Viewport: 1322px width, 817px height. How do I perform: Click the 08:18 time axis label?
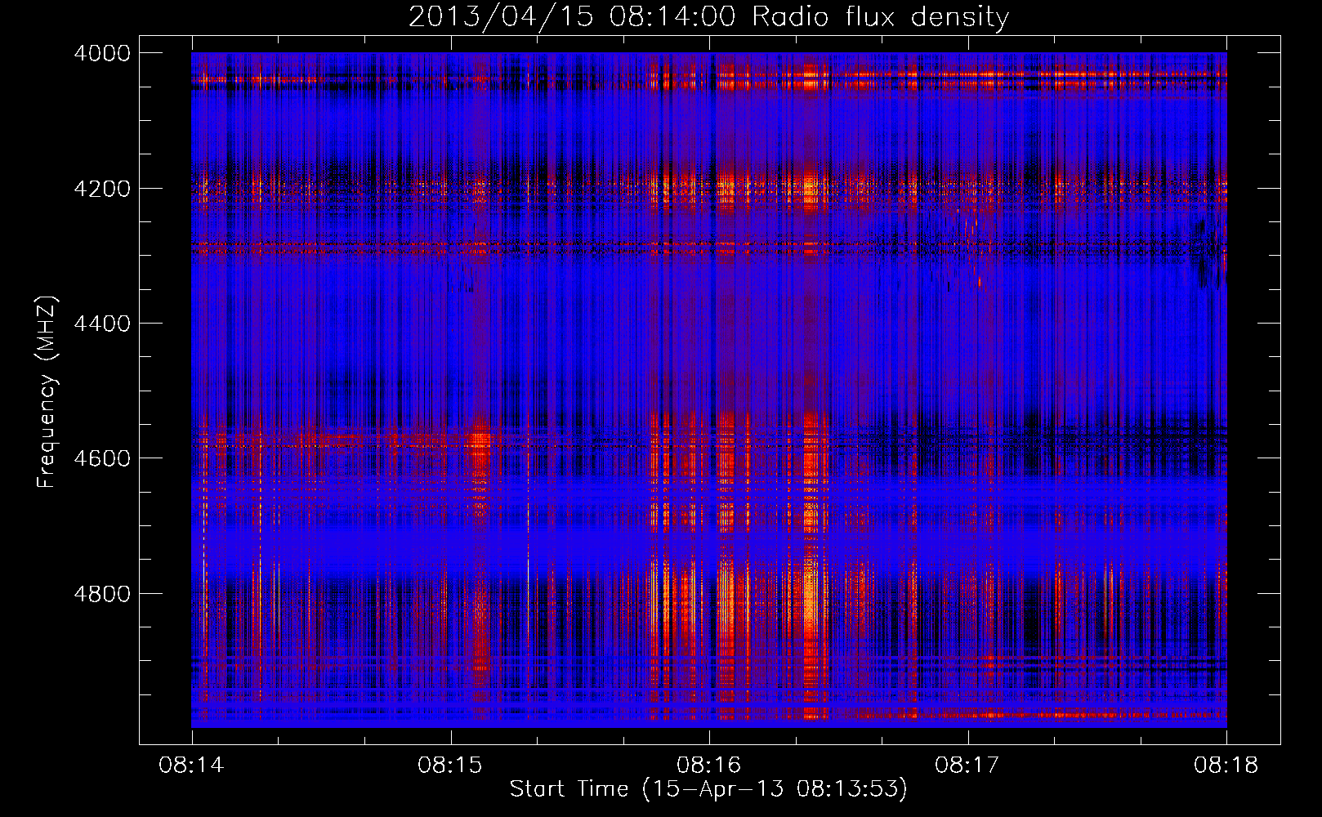1226,766
